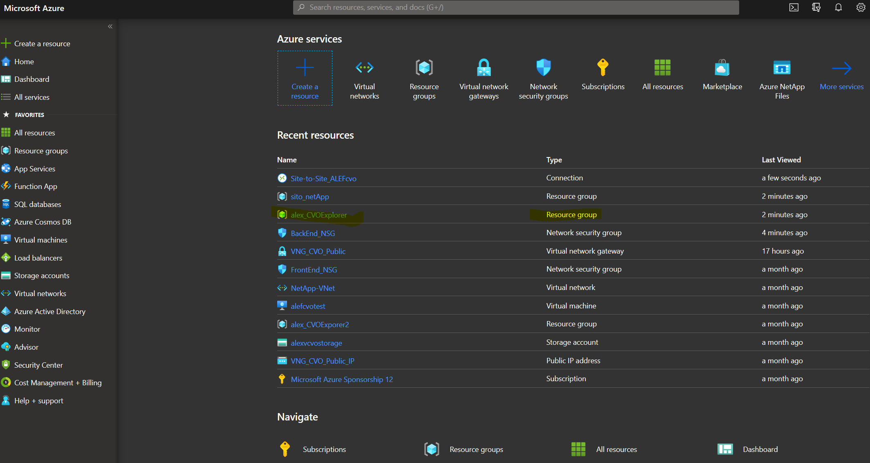Click SQL databases sidebar icon
Image resolution: width=870 pixels, height=463 pixels.
pyautogui.click(x=6, y=204)
